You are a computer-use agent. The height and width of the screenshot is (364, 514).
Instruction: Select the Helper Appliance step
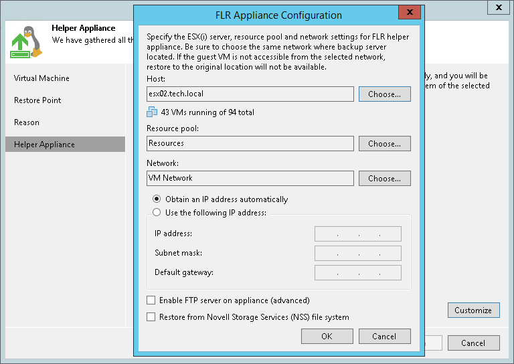[x=44, y=145]
